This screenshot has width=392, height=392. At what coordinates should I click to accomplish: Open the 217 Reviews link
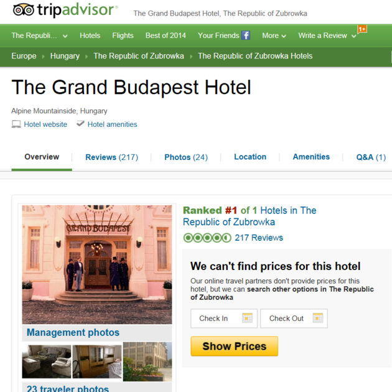point(259,238)
